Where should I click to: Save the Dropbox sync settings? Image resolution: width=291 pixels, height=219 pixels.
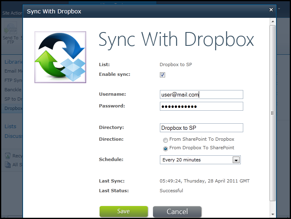click(123, 211)
